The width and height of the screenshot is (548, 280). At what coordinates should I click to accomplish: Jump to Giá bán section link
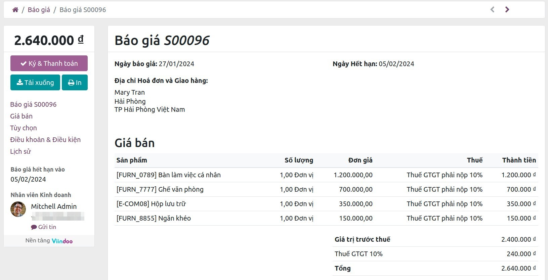[21, 116]
